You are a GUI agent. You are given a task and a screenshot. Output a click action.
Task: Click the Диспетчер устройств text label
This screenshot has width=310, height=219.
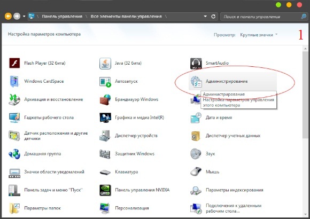(136, 136)
